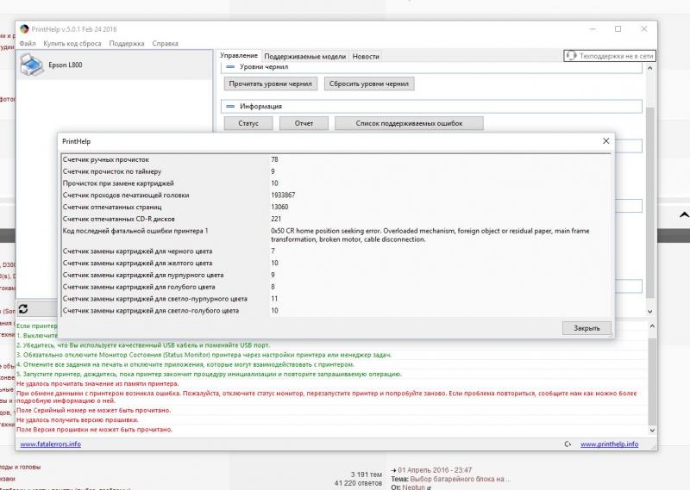Click the control panel scroll down arrow
The height and width of the screenshot is (490, 690).
tap(650, 311)
